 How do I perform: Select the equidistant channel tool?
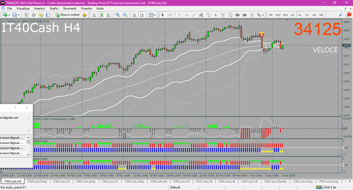pos(201,15)
